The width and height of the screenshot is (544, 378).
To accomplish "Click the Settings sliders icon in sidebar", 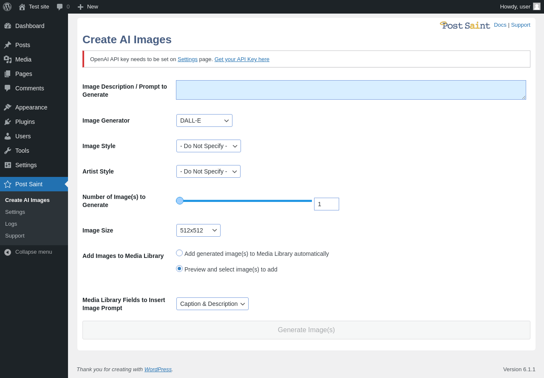I will pos(8,165).
